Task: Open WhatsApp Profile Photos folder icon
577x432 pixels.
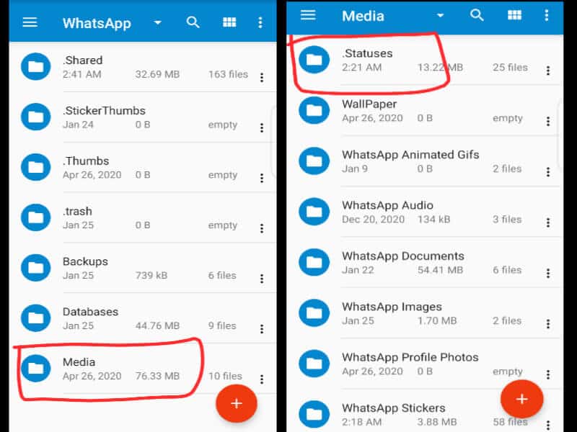Action: click(314, 364)
